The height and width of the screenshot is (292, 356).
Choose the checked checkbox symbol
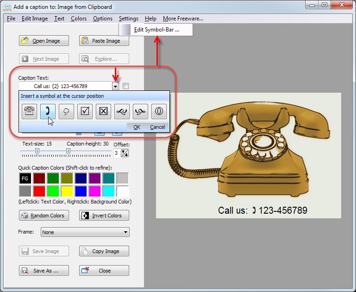pos(85,111)
